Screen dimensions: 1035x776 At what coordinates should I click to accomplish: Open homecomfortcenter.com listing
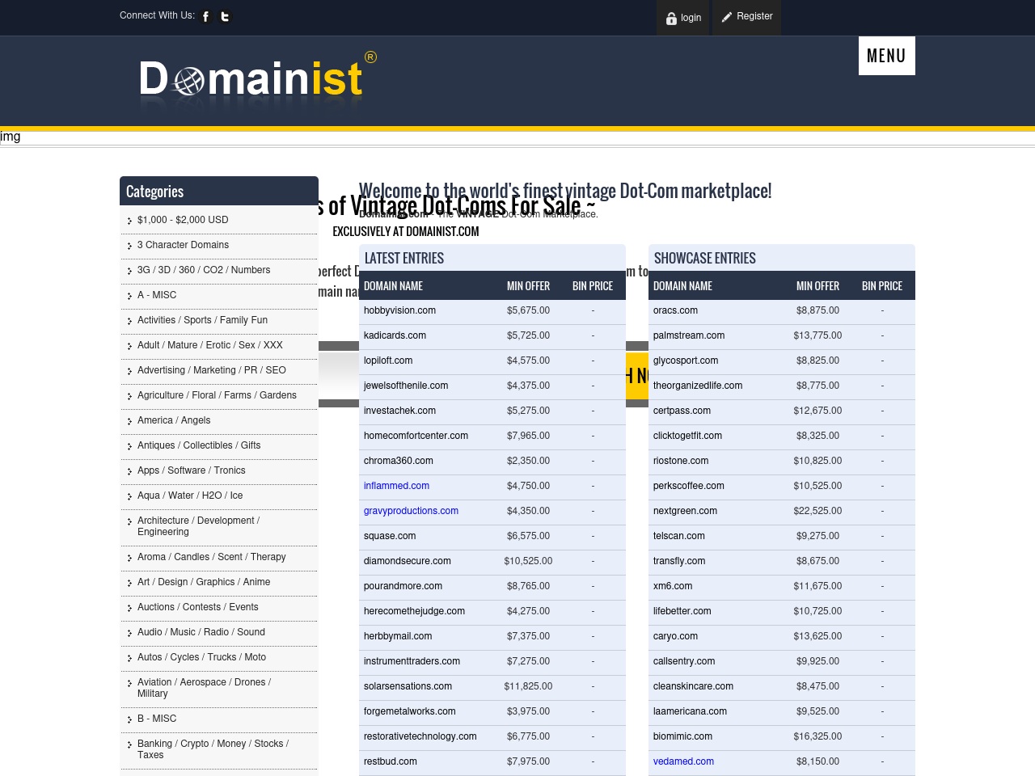(x=416, y=436)
